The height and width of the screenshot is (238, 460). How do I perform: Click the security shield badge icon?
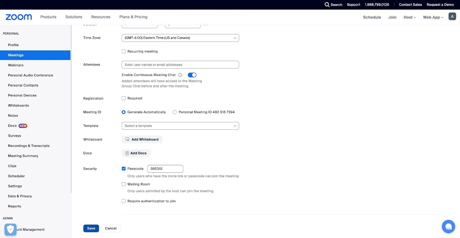coord(11,229)
